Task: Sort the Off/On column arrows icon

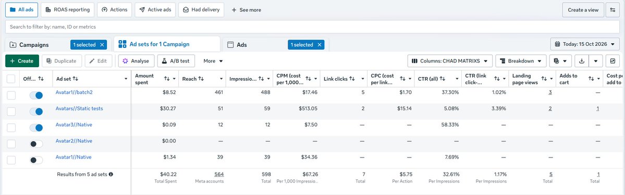Action: click(41, 79)
